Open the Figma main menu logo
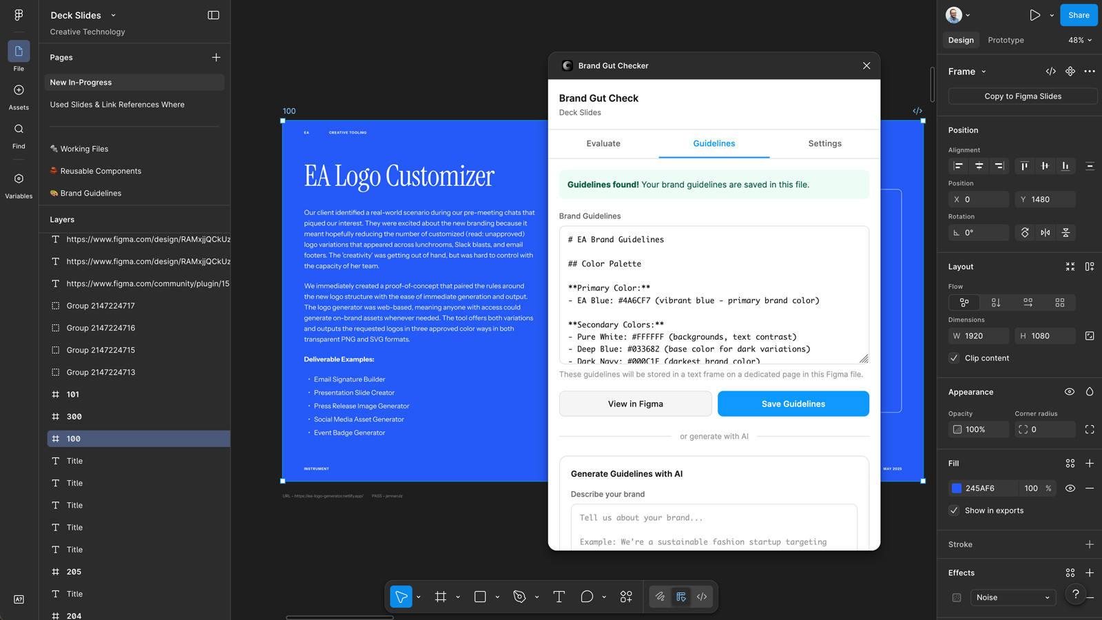Viewport: 1102px width, 620px height. (x=19, y=14)
